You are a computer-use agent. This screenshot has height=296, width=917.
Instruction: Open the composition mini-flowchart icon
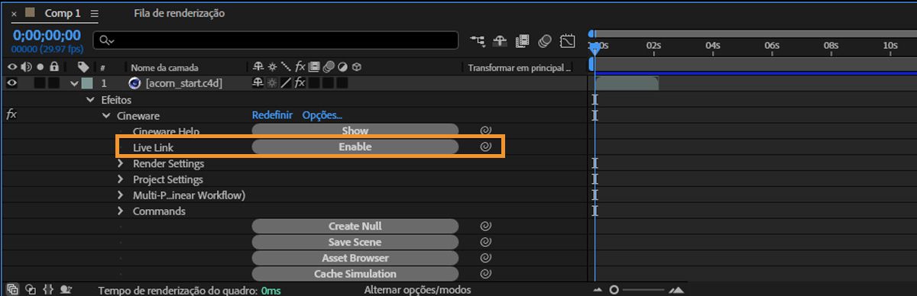(478, 40)
